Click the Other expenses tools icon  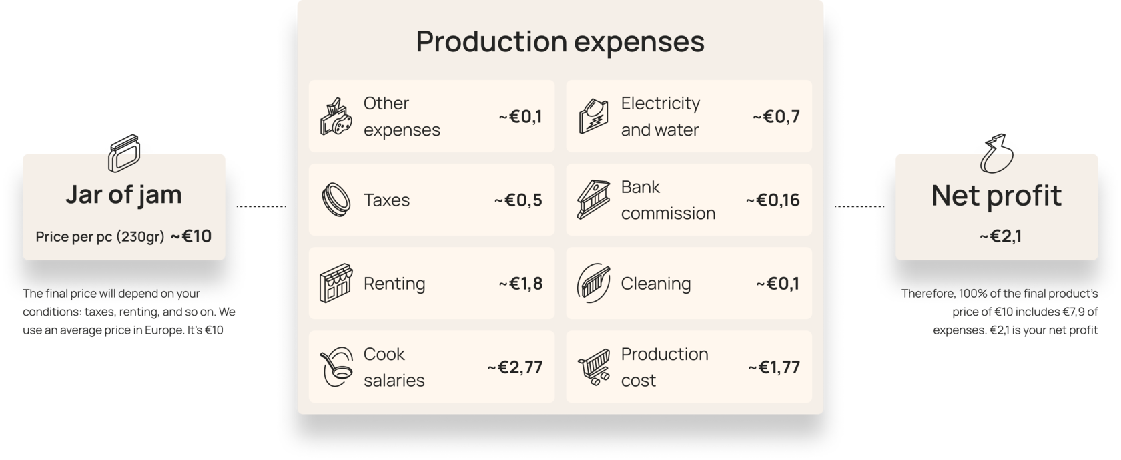click(336, 117)
